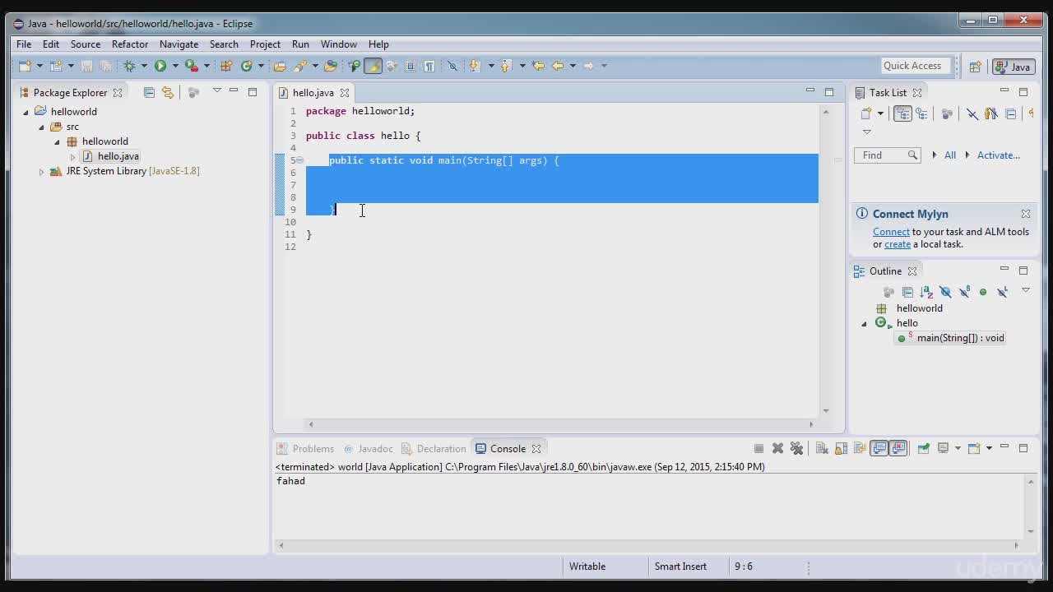Click the Open Perspective icon
Screen dimensions: 1053x592
975,67
